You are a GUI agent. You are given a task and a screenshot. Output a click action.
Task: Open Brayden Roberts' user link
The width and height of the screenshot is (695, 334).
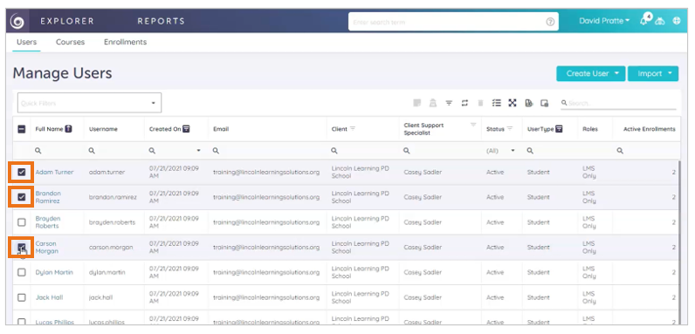[48, 222]
